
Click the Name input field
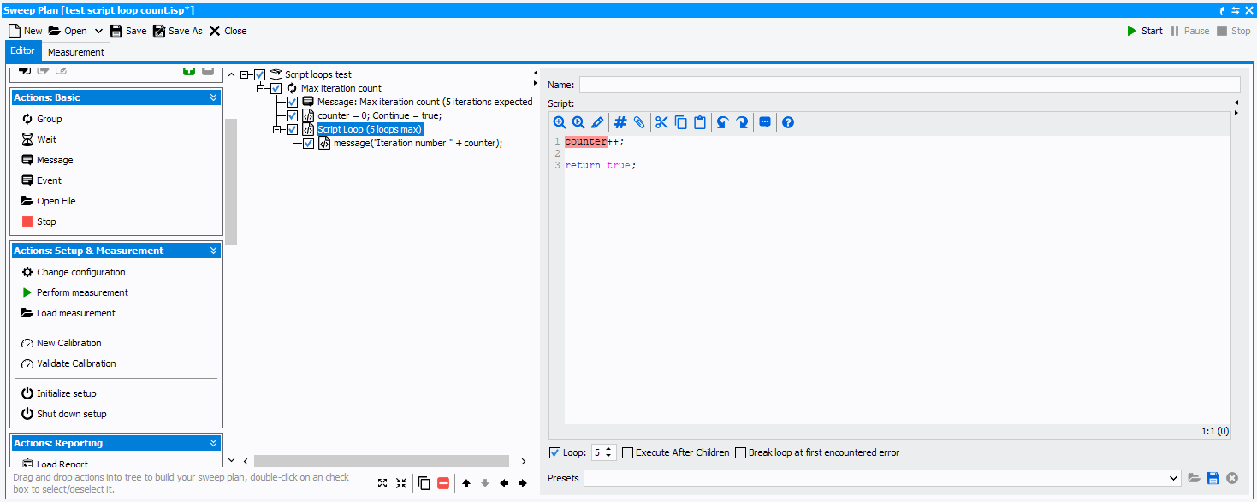click(910, 85)
